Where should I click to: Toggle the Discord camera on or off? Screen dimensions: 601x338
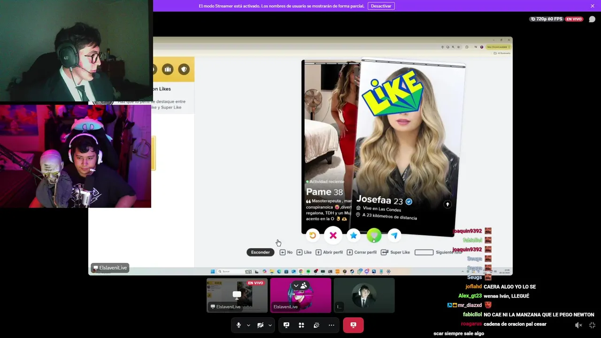click(260, 325)
